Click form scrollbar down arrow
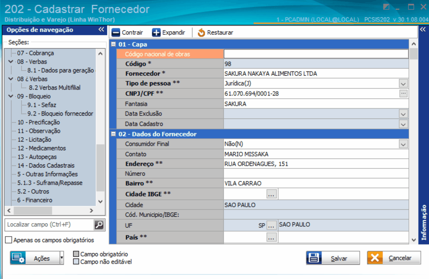The width and height of the screenshot is (429, 279). click(414, 240)
